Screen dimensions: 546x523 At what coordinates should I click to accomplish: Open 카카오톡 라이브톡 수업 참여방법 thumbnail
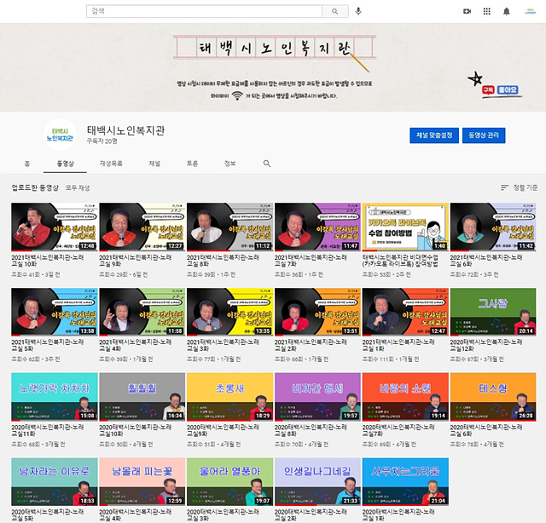click(405, 227)
